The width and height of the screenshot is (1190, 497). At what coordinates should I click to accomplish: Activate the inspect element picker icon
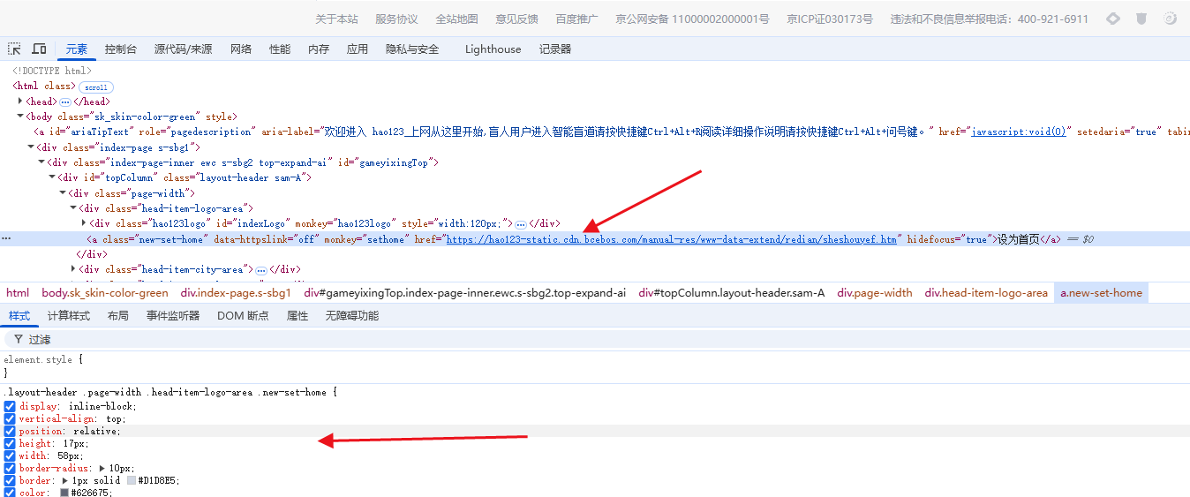[x=14, y=49]
